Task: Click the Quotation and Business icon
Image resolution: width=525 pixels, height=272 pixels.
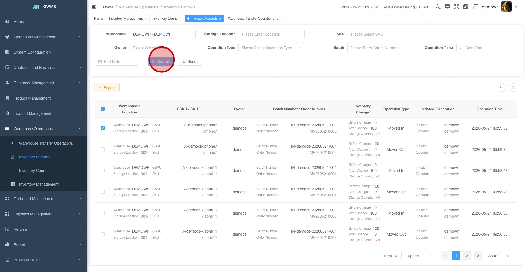Action: 7,67
